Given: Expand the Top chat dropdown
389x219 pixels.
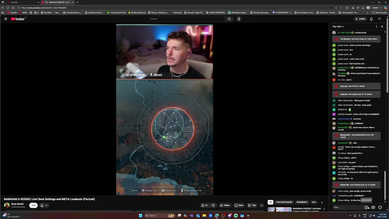Looking at the screenshot, I should 338,26.
